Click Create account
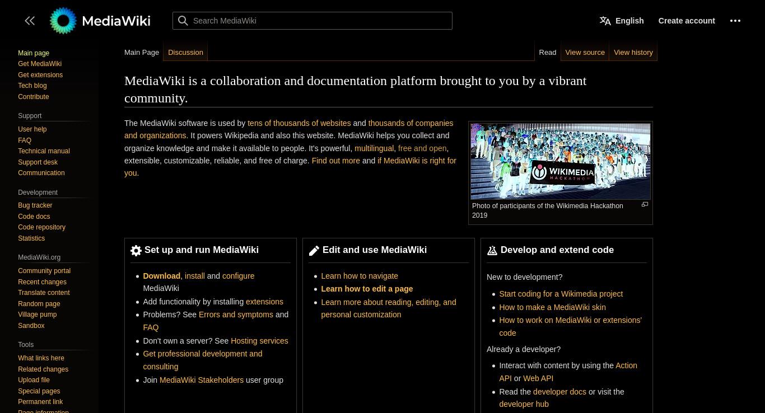This screenshot has height=413, width=765. 687,21
